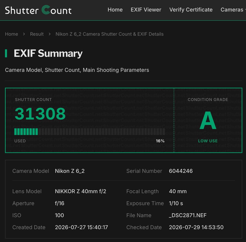Select created date 2026-07-27 15:40:17
The image size is (246, 242).
(81, 227)
